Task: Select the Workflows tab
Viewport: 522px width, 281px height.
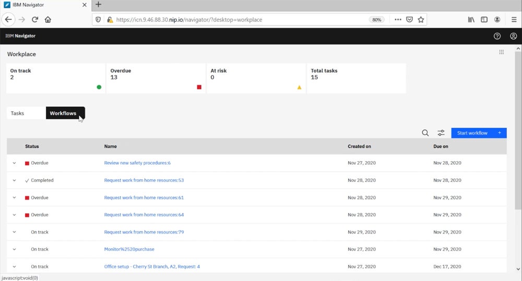Action: tap(63, 113)
